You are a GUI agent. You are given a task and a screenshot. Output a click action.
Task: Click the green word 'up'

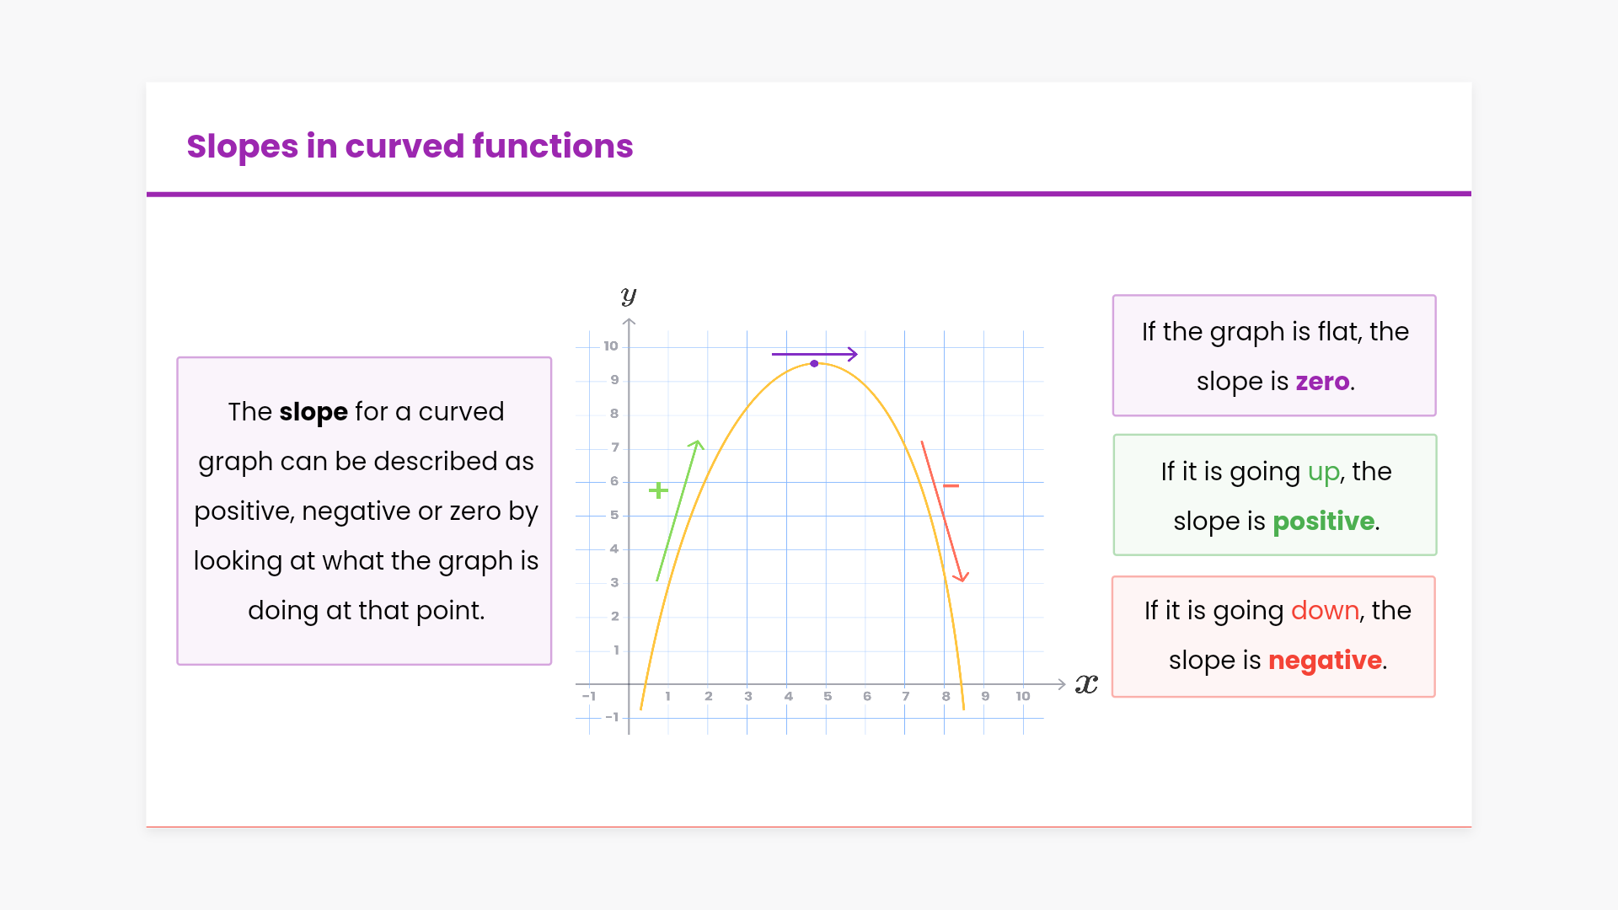(1323, 472)
